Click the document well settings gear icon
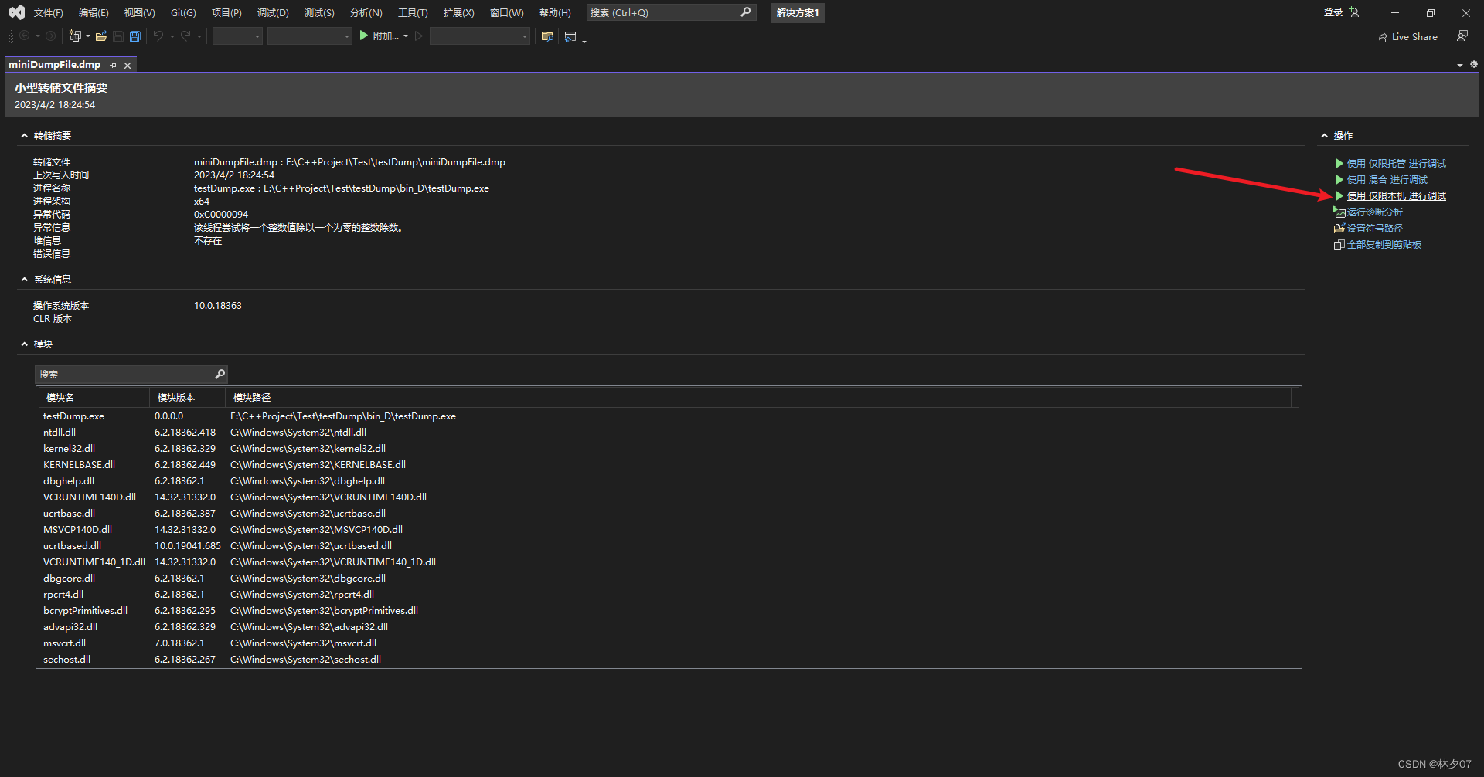 1474,65
